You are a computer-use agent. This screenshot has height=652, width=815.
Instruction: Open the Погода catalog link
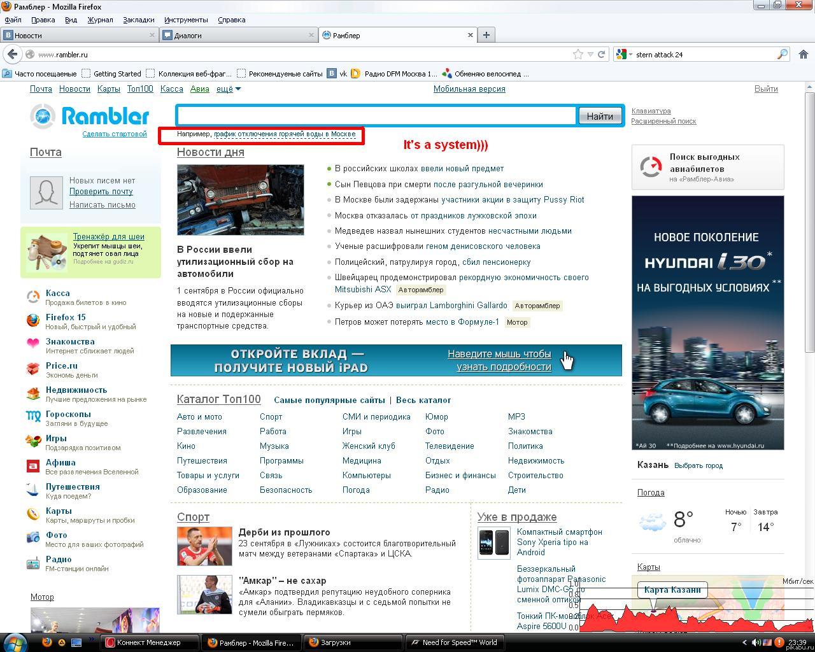[356, 490]
